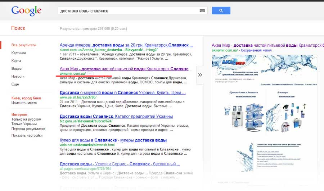Image resolution: width=324 pixels, height=191 pixels.
Task: Open result 'Кулер для воды в Славянске'
Action: click(x=113, y=140)
